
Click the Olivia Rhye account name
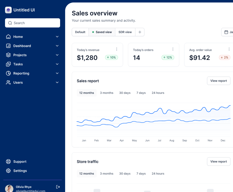coord(24,187)
